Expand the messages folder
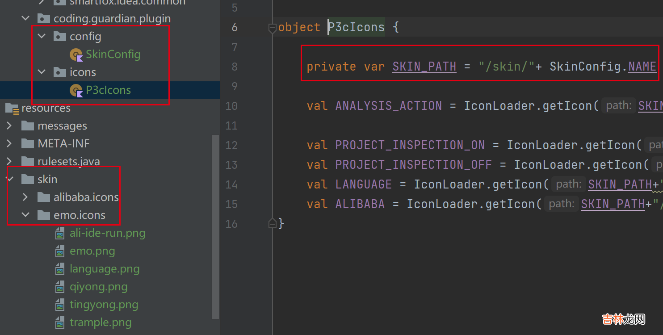The height and width of the screenshot is (335, 663). coord(9,126)
